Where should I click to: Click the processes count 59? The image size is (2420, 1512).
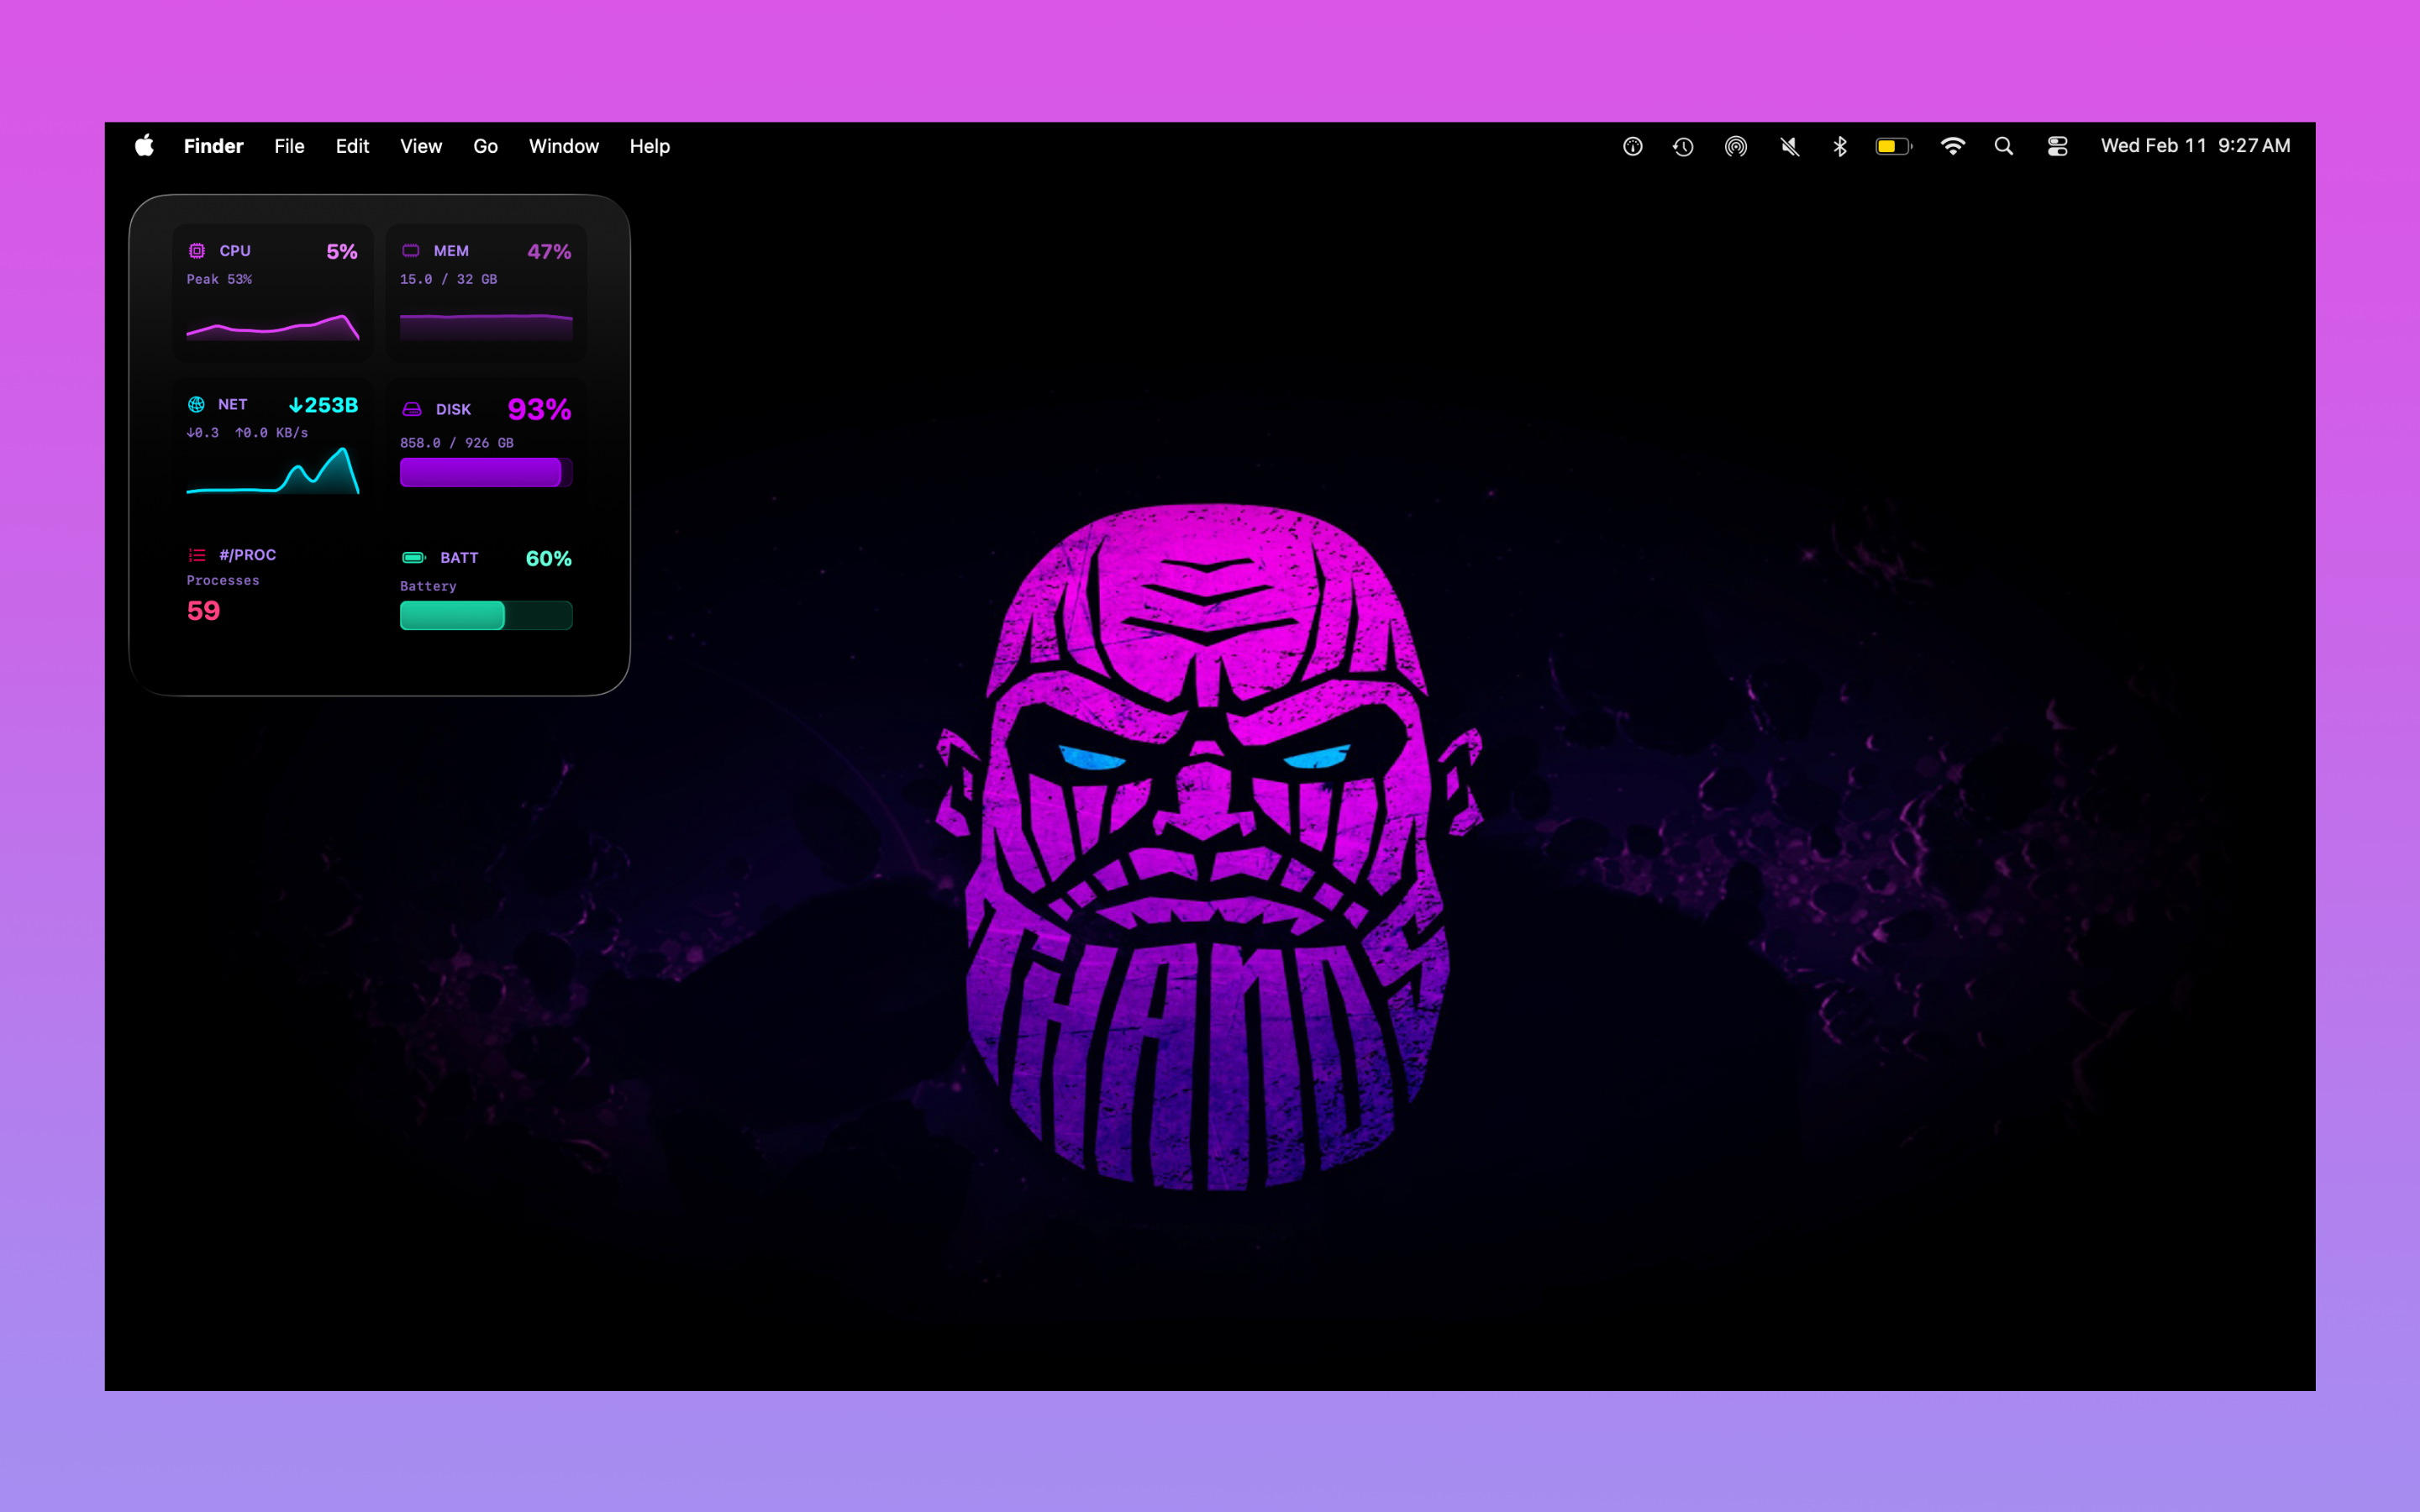(x=203, y=611)
